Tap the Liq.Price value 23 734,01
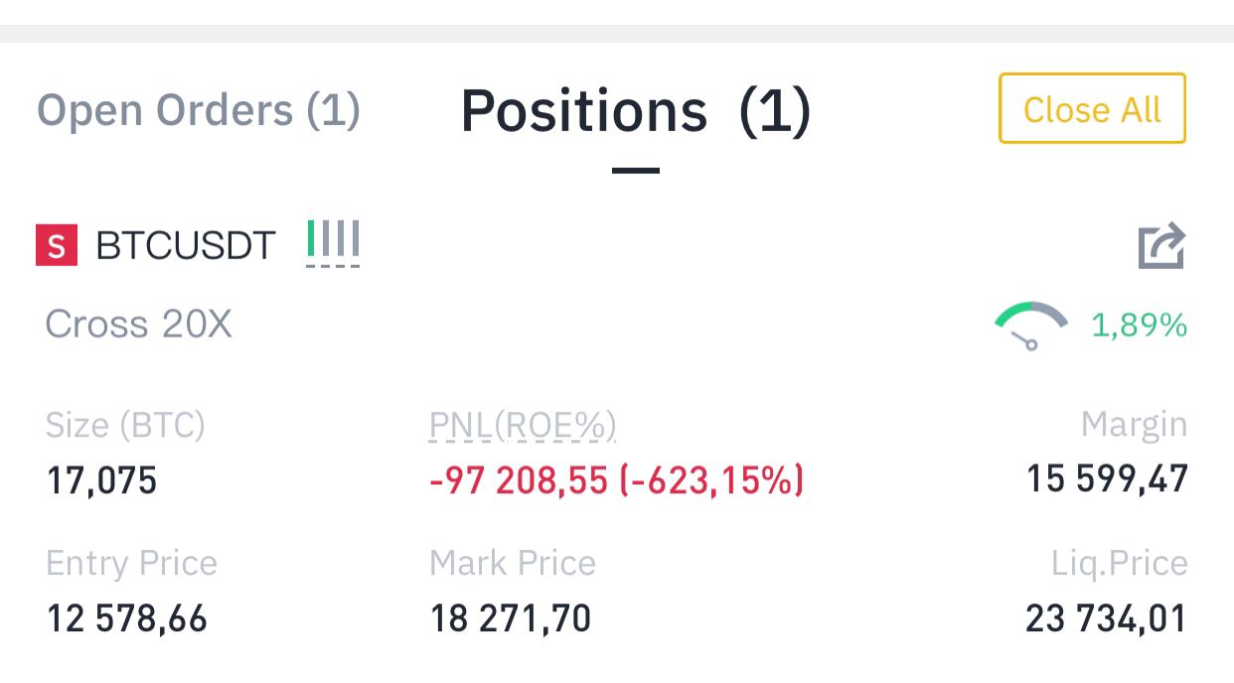Viewport: 1234px width, 683px height. click(x=1107, y=619)
